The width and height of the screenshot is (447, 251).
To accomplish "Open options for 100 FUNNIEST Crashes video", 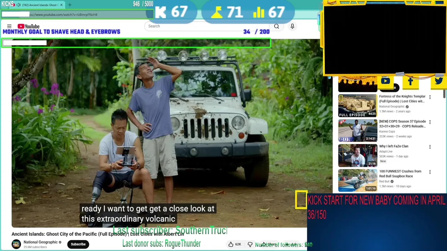I will [x=430, y=172].
